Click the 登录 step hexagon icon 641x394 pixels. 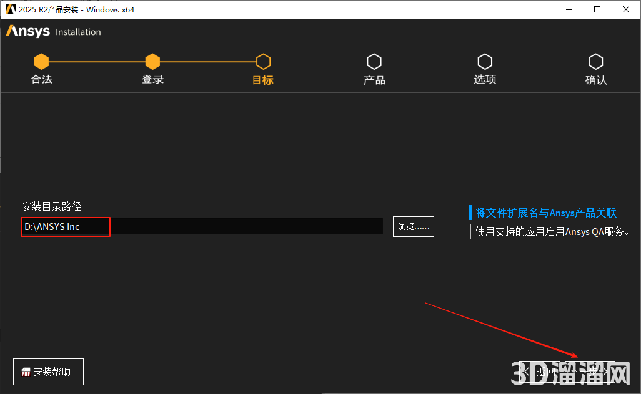152,61
